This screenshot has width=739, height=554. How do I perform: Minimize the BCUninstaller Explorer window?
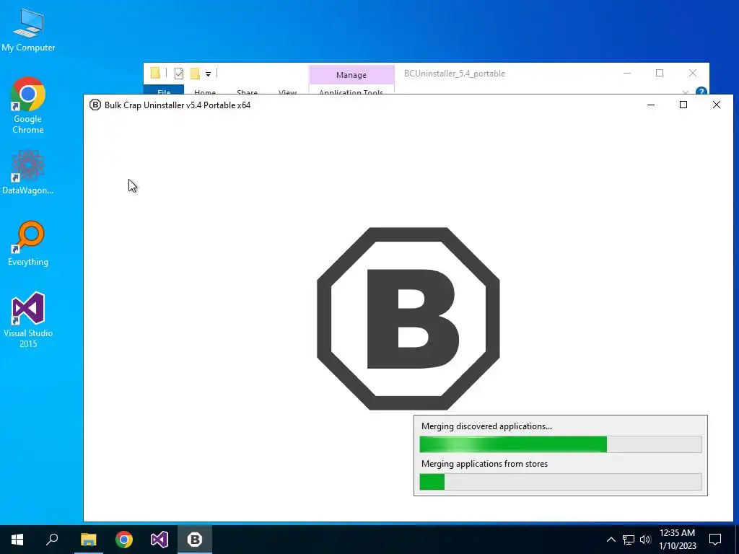627,73
